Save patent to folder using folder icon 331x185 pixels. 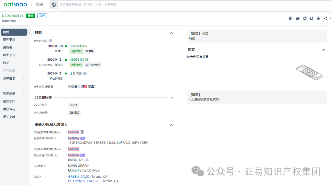[298, 19]
